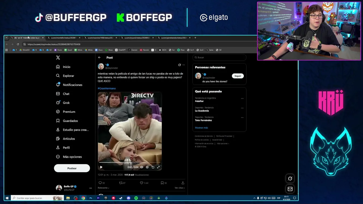Click the share icon on the post
The height and width of the screenshot is (204, 363).
click(x=183, y=183)
